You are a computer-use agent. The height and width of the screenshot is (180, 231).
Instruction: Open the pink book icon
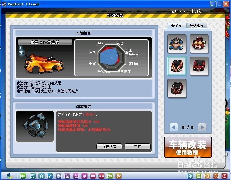(93, 176)
